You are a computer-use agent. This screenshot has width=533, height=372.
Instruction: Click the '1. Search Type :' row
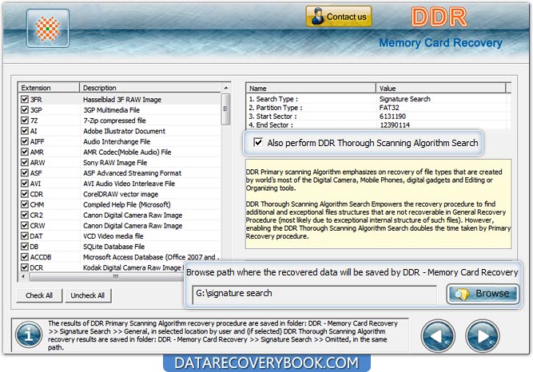point(378,99)
